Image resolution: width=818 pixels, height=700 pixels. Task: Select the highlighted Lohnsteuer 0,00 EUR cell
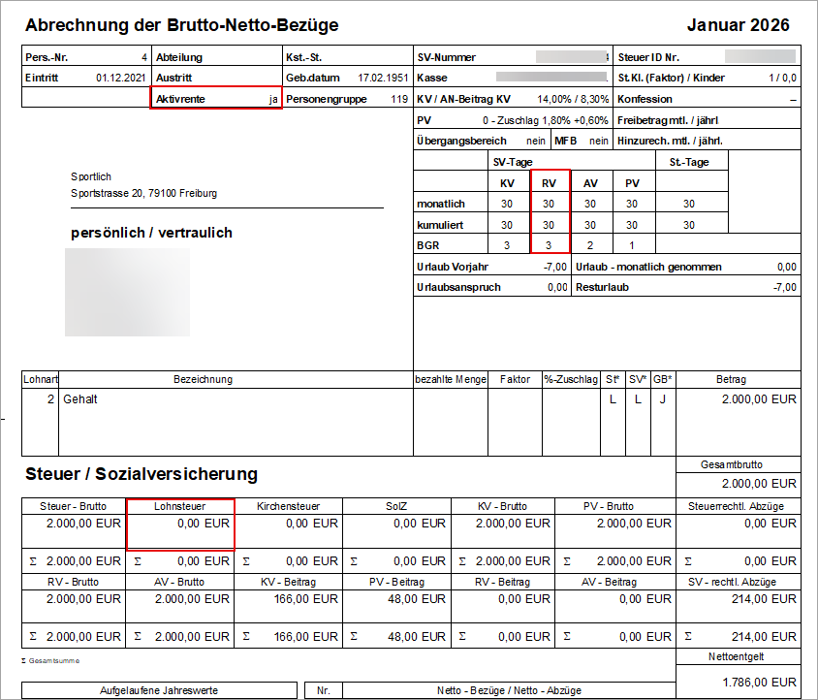pyautogui.click(x=180, y=524)
